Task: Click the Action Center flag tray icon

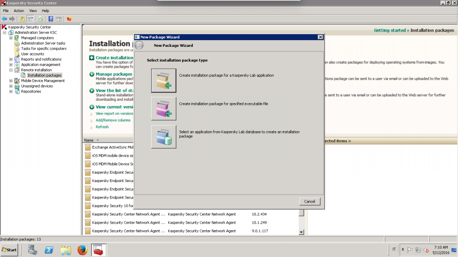Action: pos(410,250)
